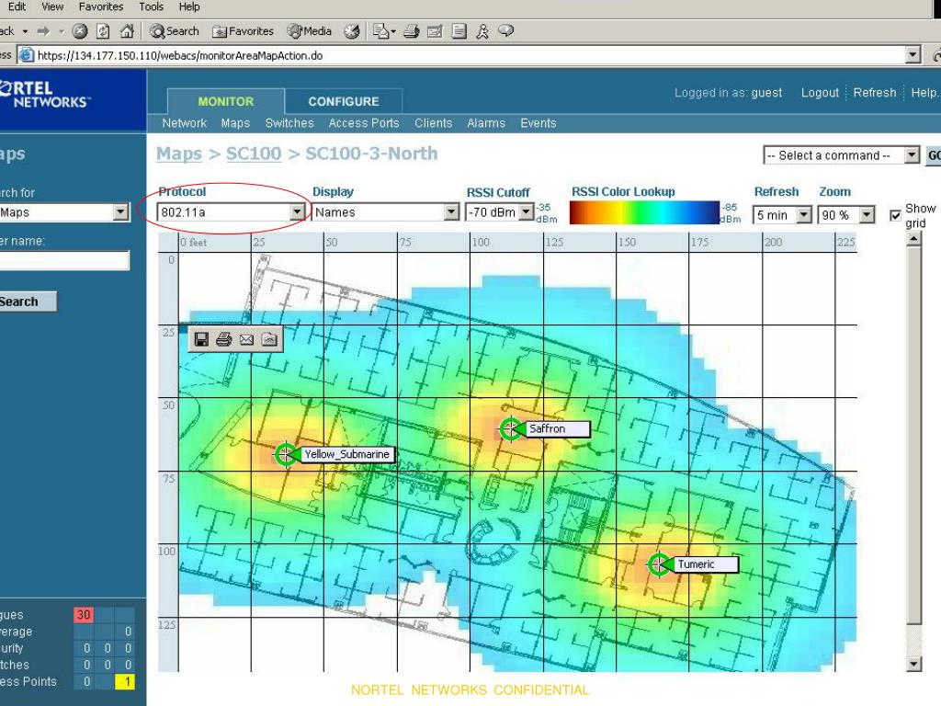Open the browser Favorites menu
The width and height of the screenshot is (941, 706).
point(101,6)
